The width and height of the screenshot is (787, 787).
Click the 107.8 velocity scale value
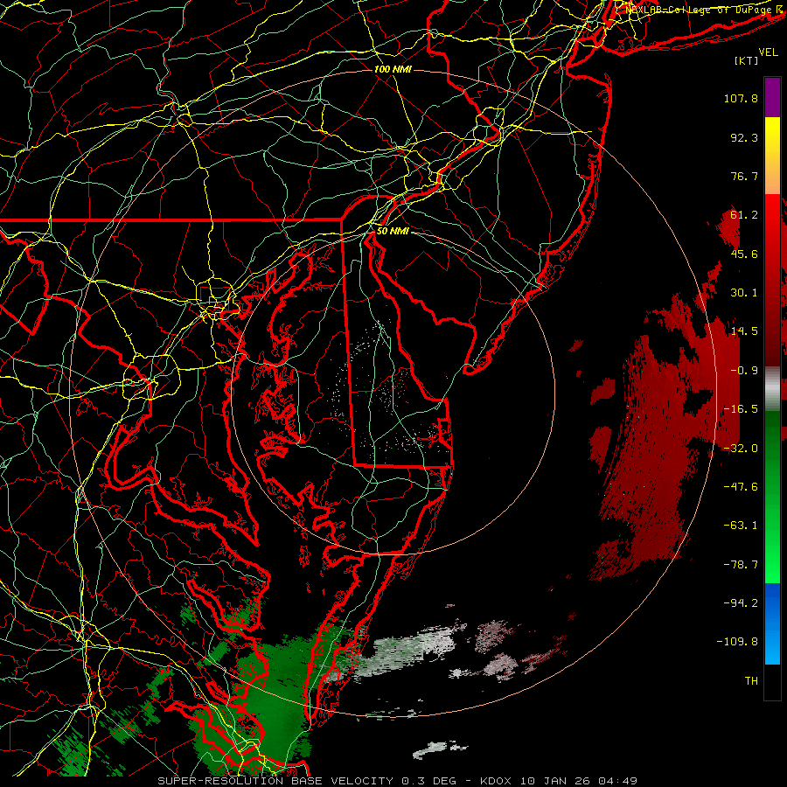pos(741,98)
